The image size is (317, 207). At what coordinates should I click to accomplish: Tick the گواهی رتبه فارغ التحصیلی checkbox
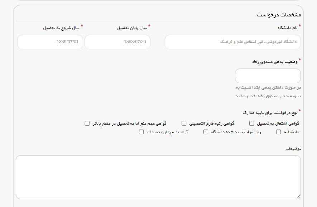point(184,123)
